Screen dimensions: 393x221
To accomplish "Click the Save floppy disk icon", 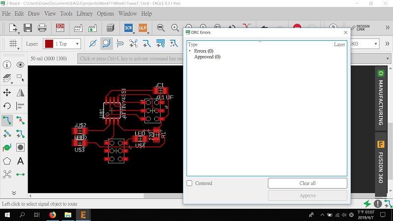I will pos(28,28).
